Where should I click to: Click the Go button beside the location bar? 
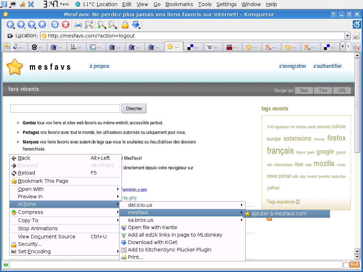tap(356, 36)
